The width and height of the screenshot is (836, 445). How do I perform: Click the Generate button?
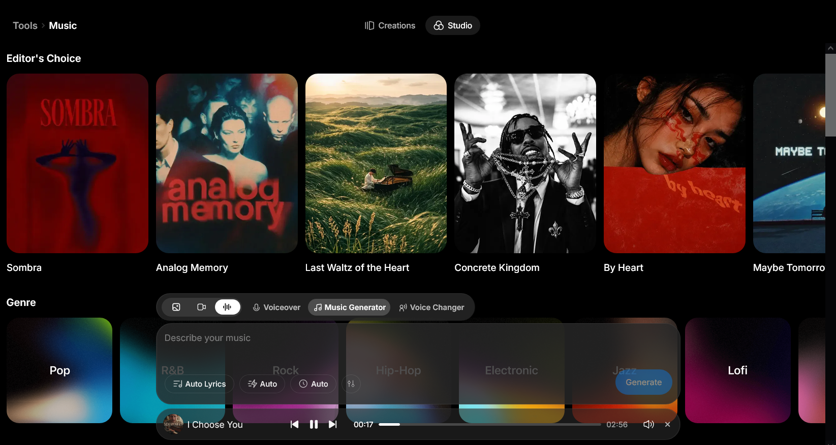[x=643, y=382]
